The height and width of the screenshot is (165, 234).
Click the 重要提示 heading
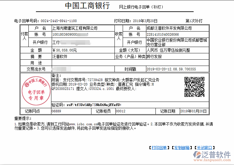[23, 119]
